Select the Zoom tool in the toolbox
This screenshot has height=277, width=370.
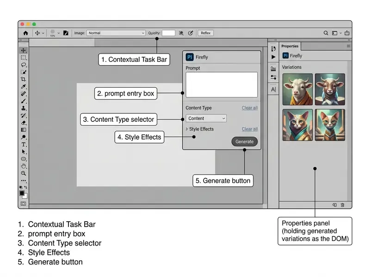pos(24,174)
